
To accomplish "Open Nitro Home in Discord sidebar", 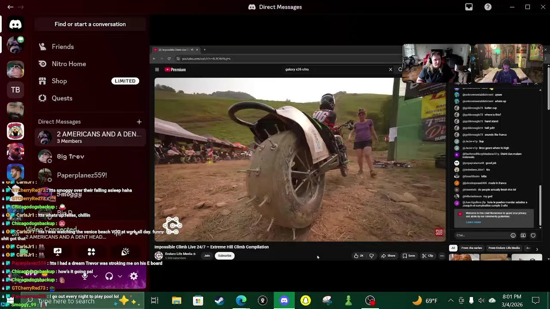I will [x=90, y=64].
